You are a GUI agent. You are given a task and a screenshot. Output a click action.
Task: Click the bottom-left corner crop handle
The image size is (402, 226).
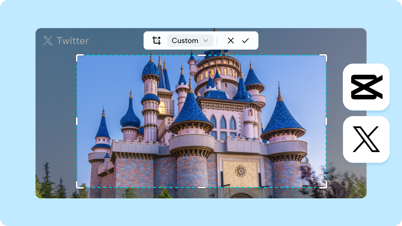tap(80, 185)
